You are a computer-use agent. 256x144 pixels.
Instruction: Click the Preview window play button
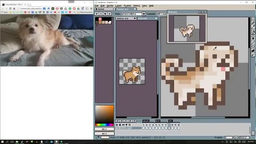(x=202, y=12)
